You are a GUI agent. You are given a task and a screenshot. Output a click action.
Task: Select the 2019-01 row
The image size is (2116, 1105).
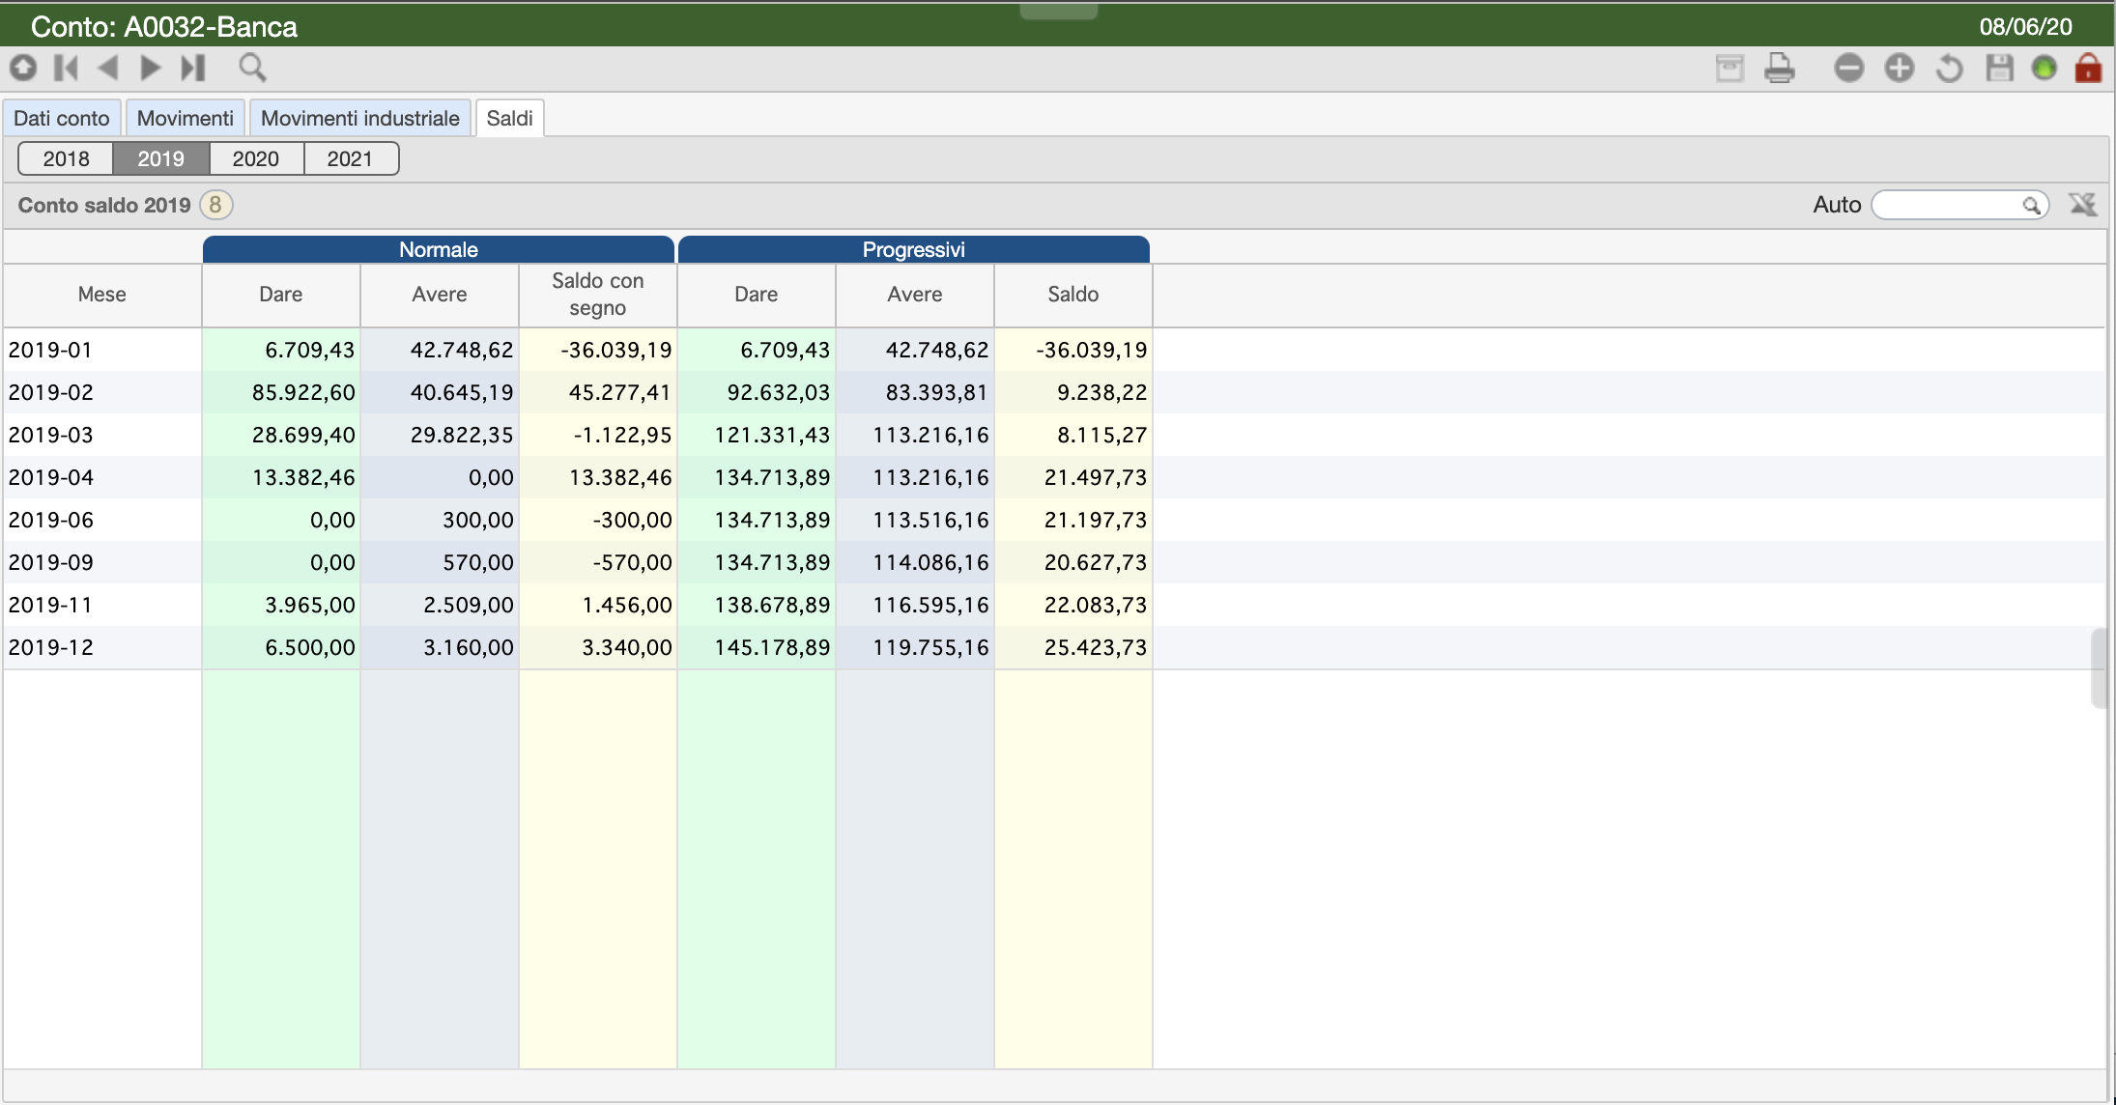tap(1053, 350)
